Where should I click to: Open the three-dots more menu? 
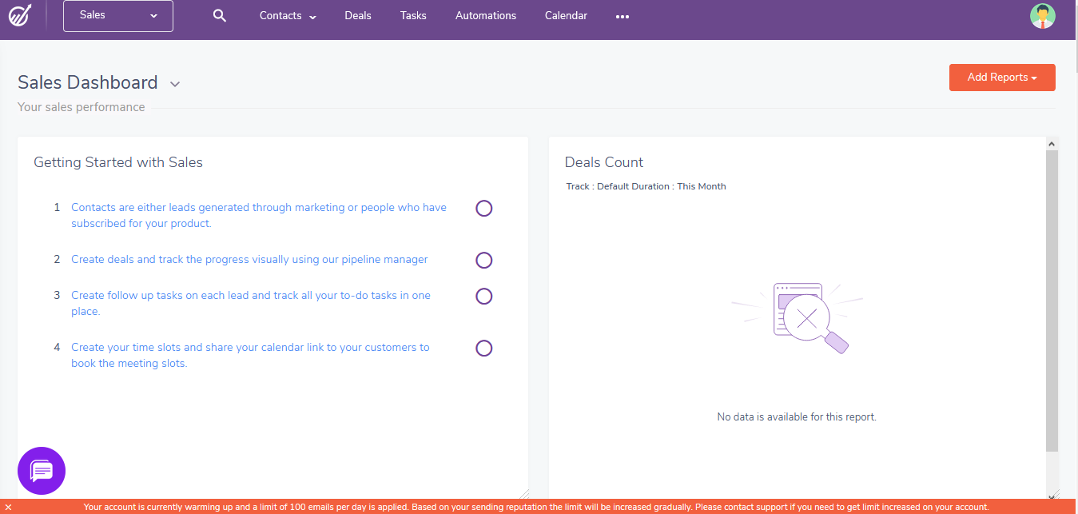[x=623, y=16]
